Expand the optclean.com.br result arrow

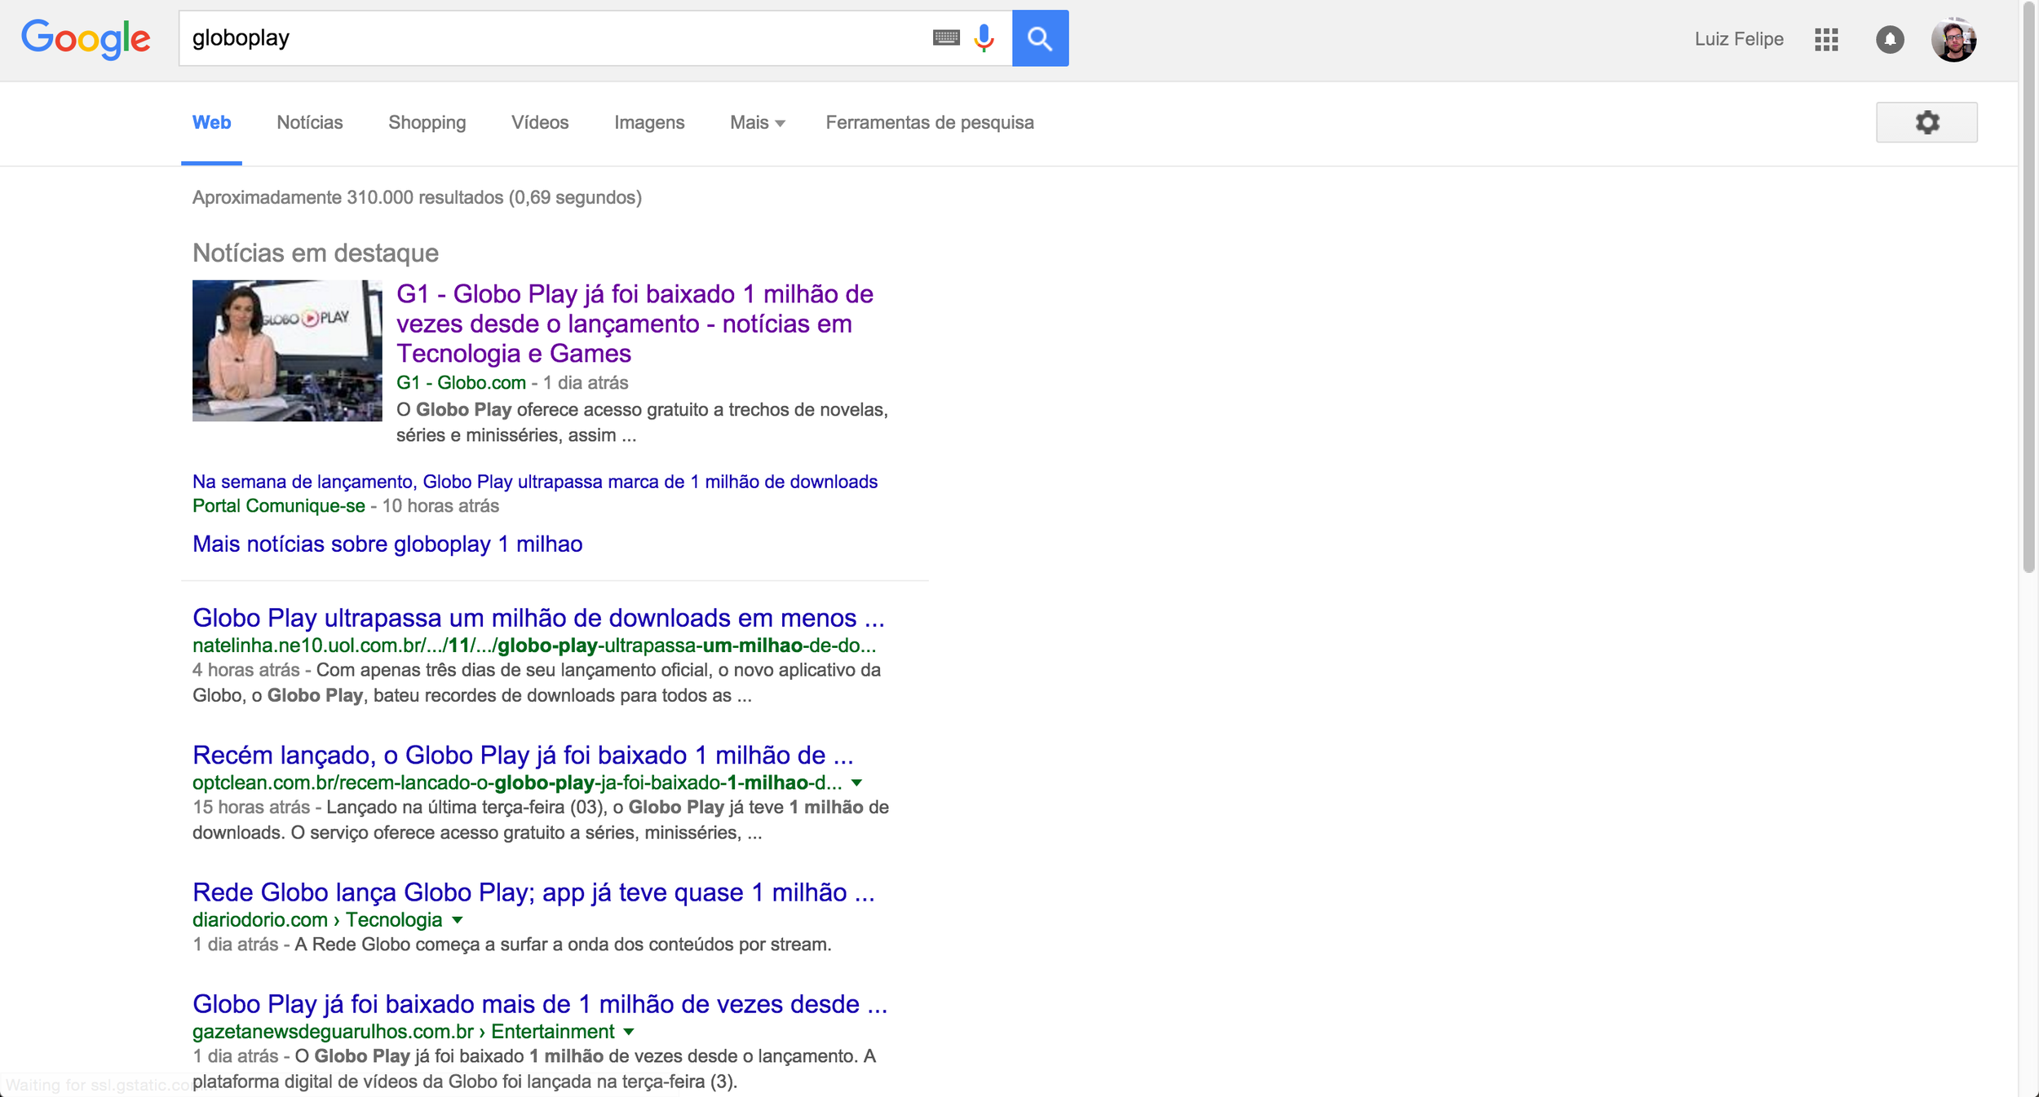point(856,783)
